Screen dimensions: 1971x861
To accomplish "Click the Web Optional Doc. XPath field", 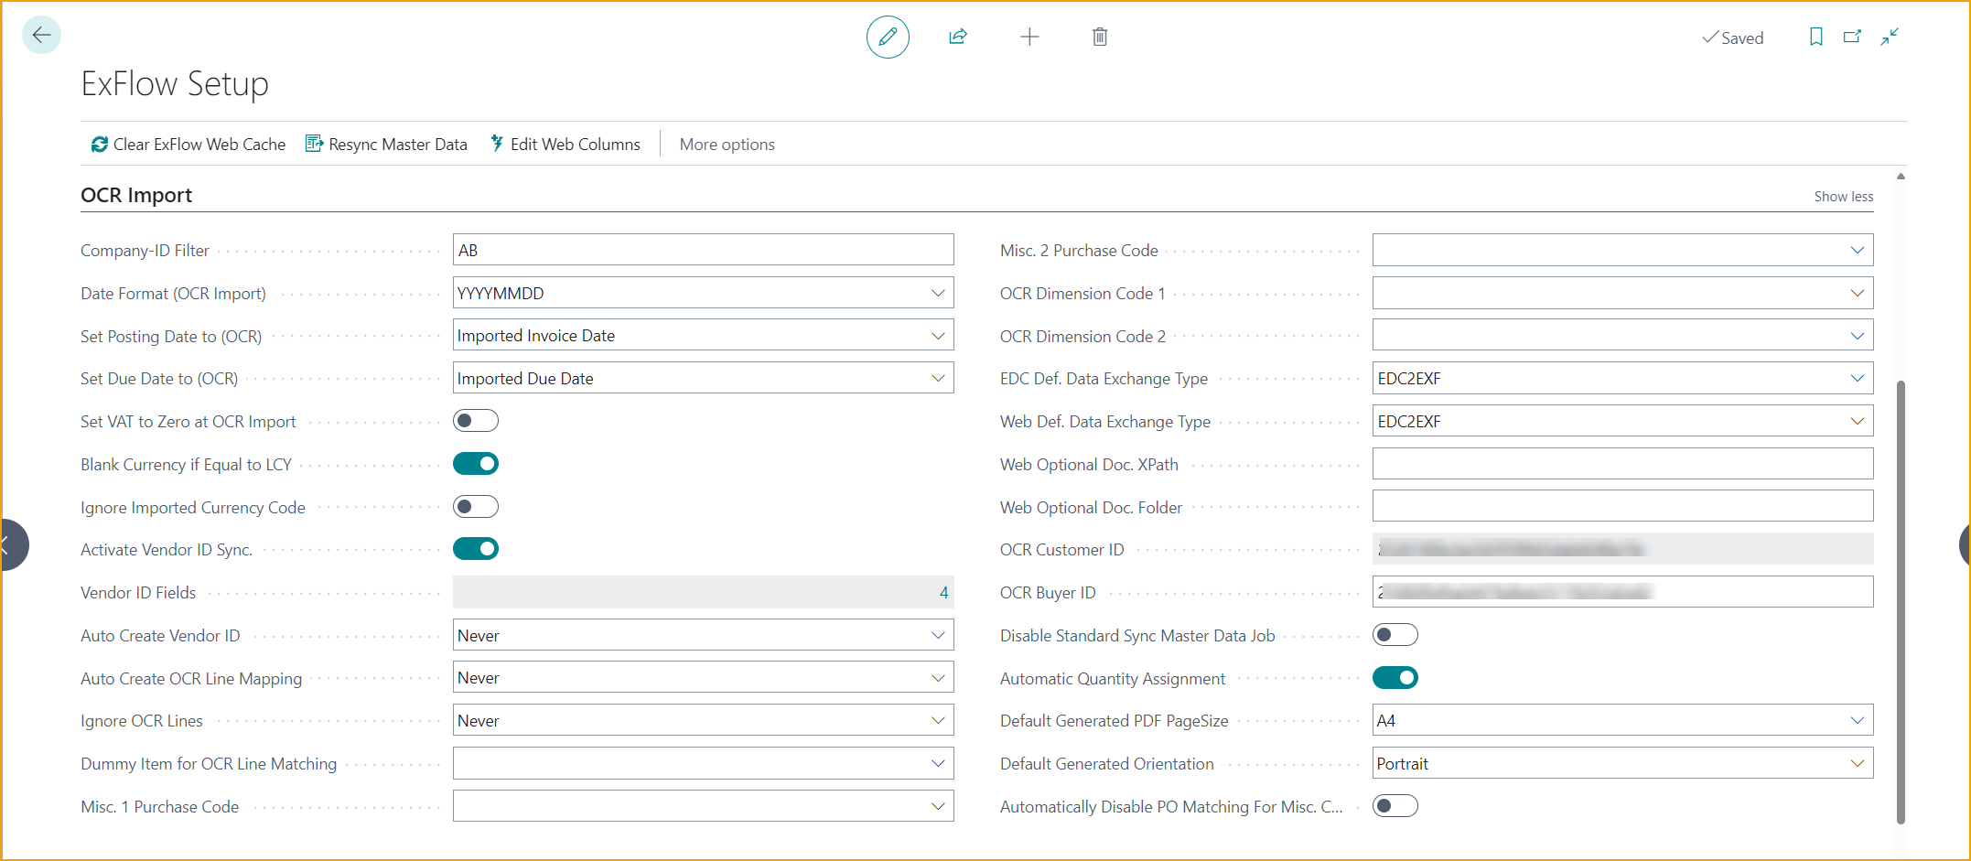I will [x=1622, y=464].
